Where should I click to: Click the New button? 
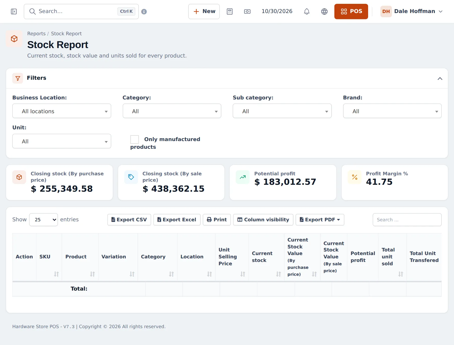[x=204, y=11]
